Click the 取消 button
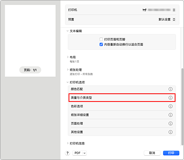184x160 pixels. pyautogui.click(x=152, y=153)
